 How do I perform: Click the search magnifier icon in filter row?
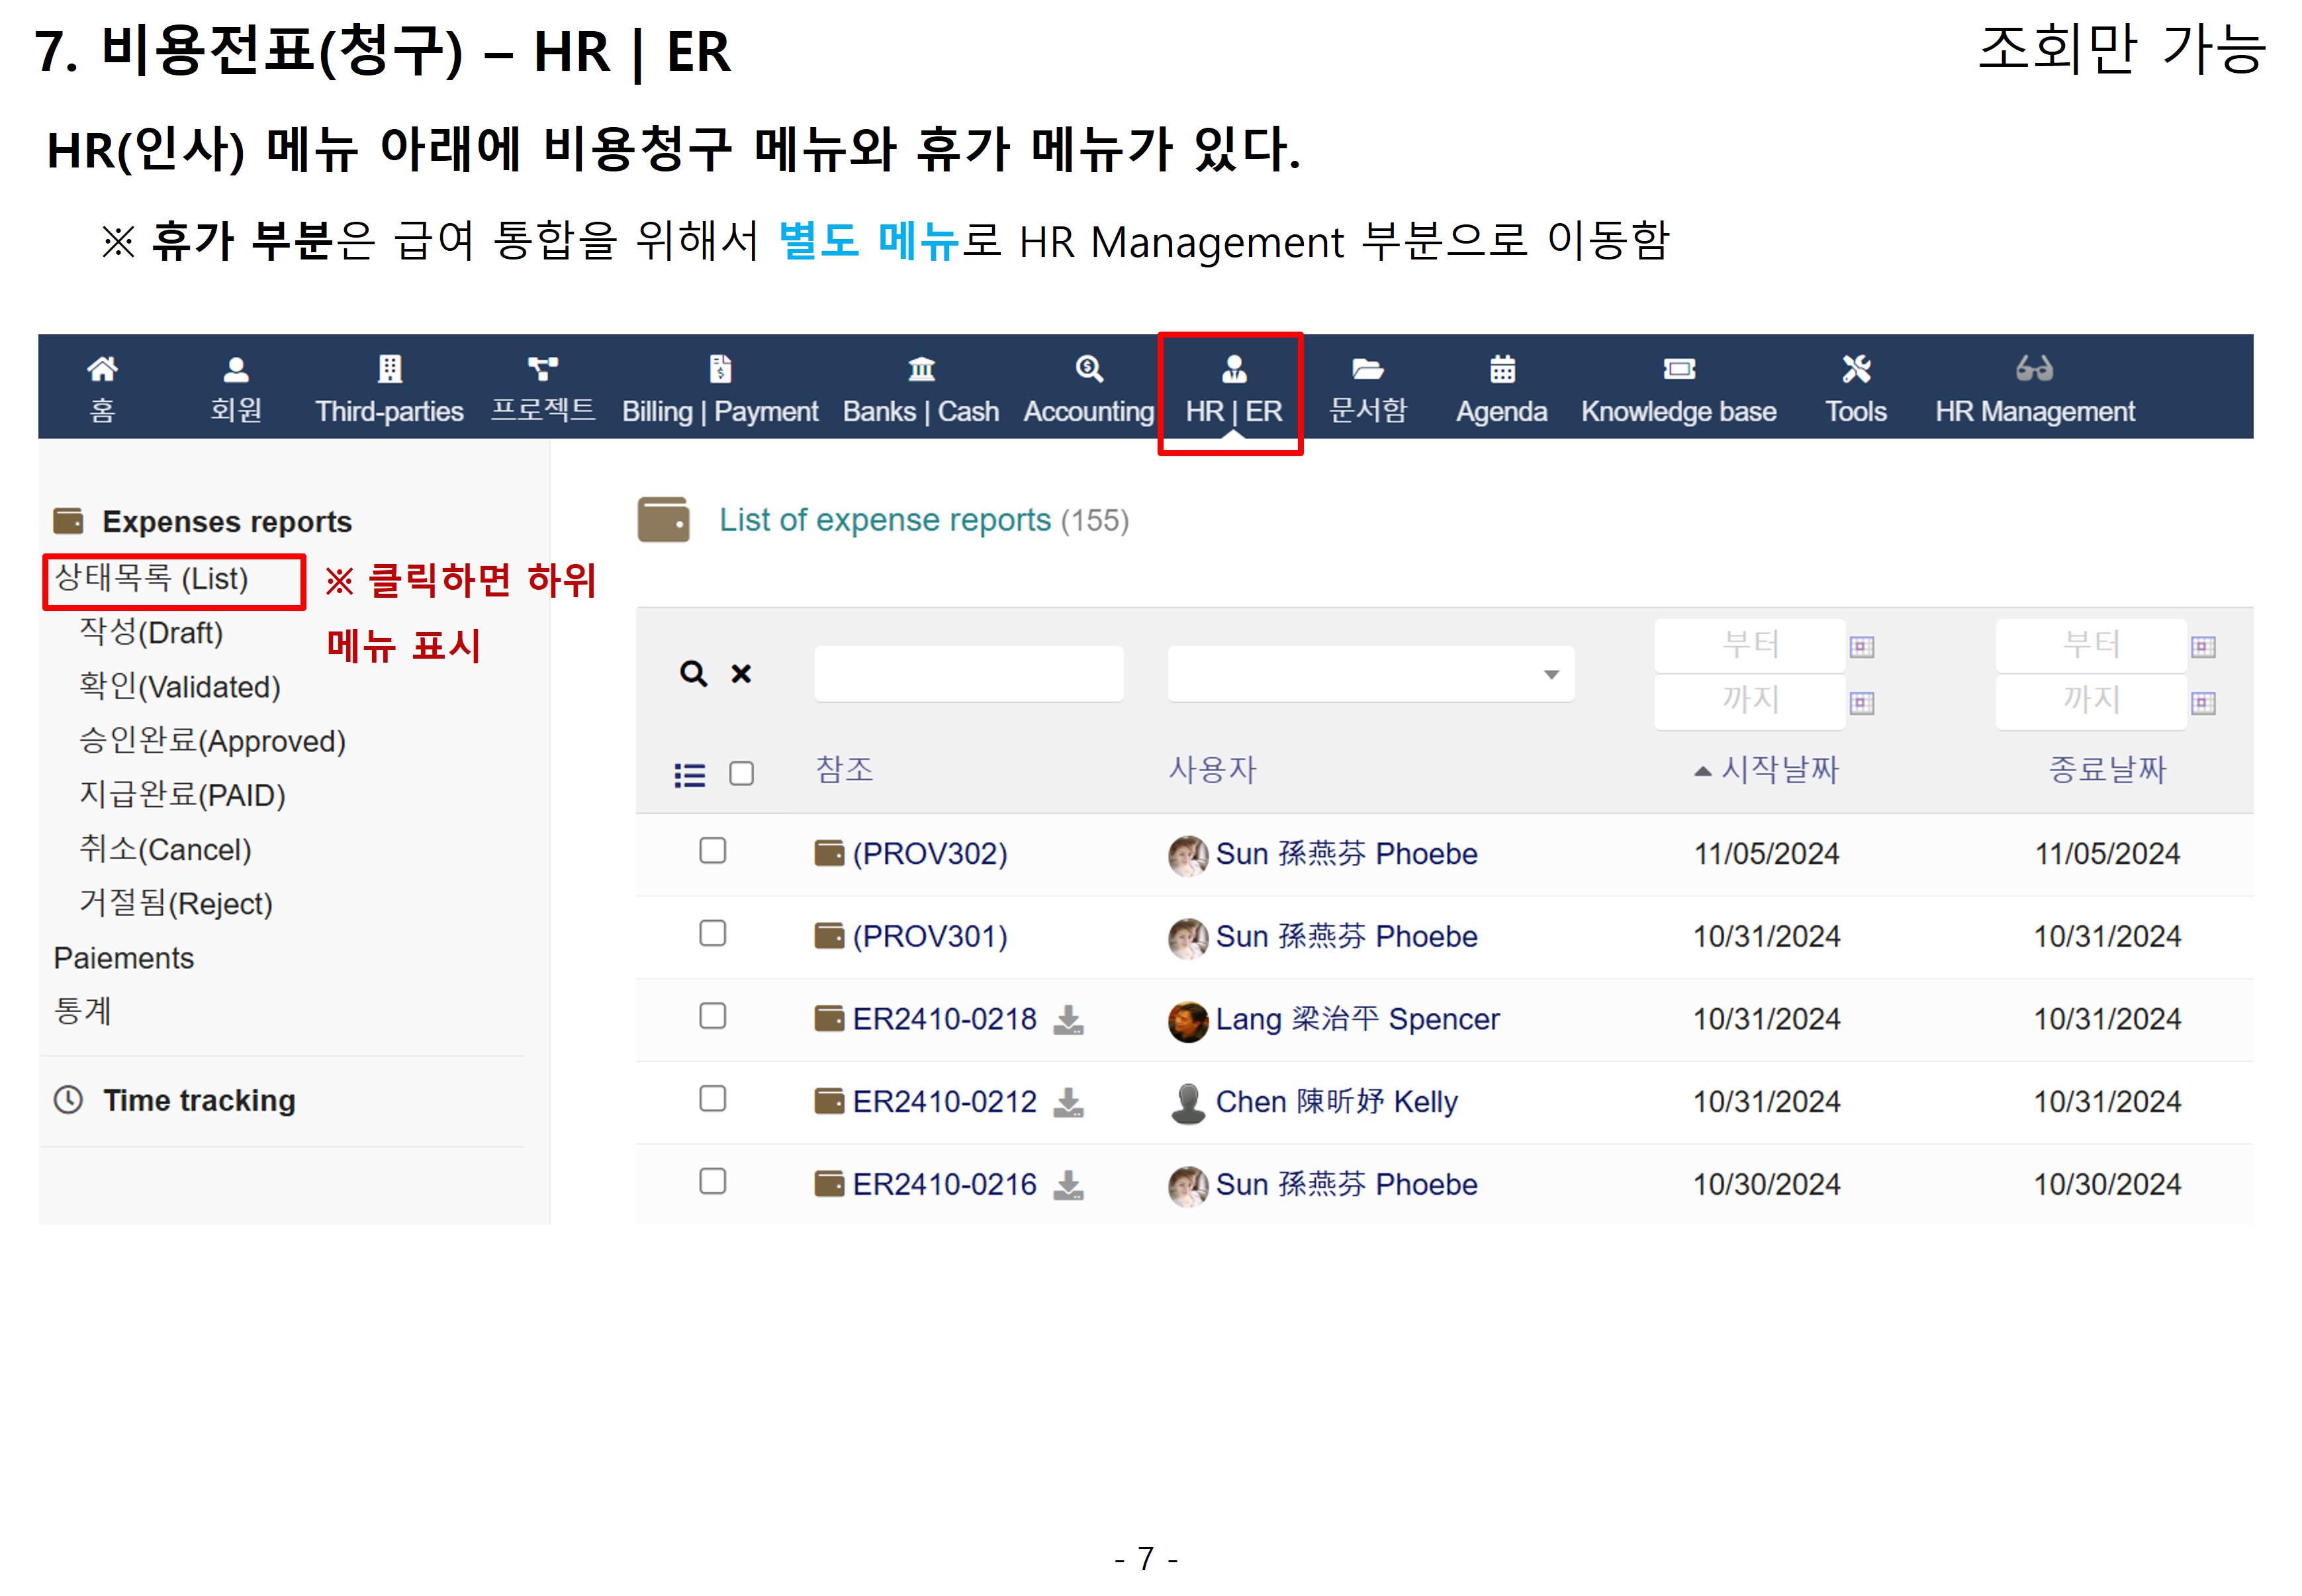(693, 674)
